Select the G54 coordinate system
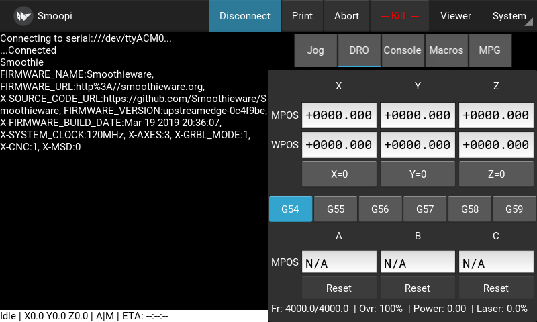This screenshot has height=322, width=537. point(291,209)
